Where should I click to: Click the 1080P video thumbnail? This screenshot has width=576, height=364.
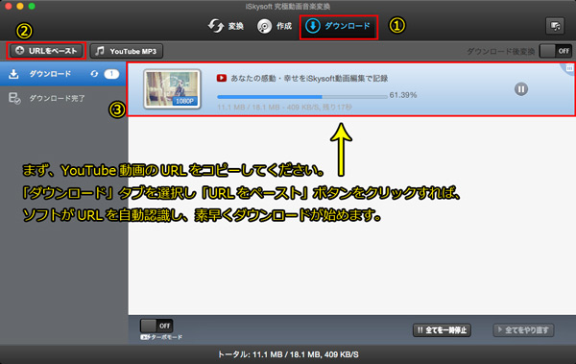click(x=172, y=89)
